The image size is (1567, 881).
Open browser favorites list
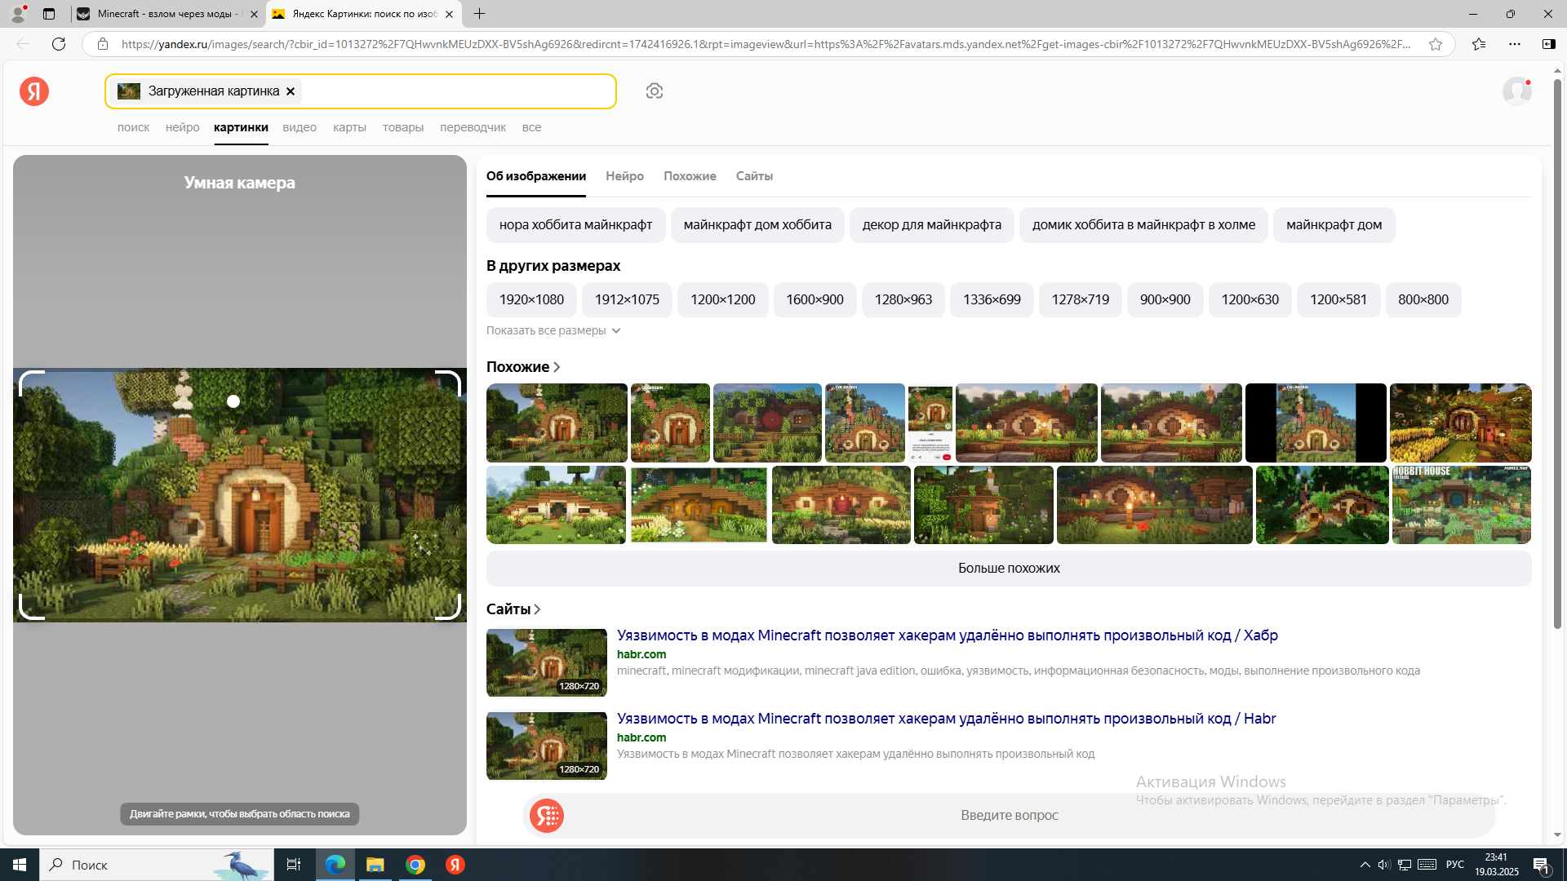tap(1479, 44)
